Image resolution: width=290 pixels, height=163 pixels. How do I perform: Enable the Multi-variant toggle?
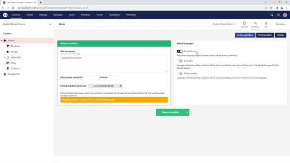click(x=179, y=73)
